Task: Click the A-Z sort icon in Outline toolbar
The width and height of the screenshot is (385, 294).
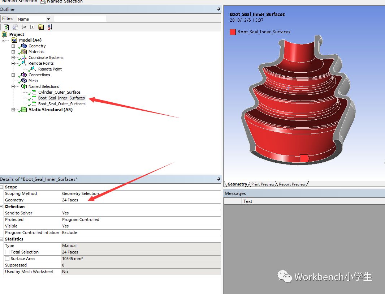Action: (50, 27)
